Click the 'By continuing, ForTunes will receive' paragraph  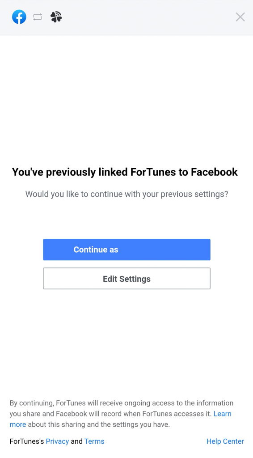[122, 414]
